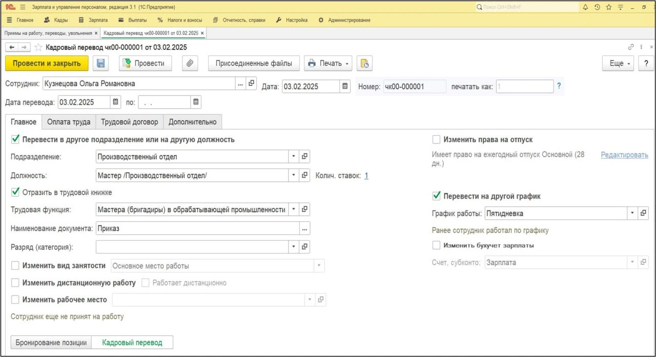Expand the Трудовая функция dropdown list
This screenshot has height=357, width=656.
[294, 209]
